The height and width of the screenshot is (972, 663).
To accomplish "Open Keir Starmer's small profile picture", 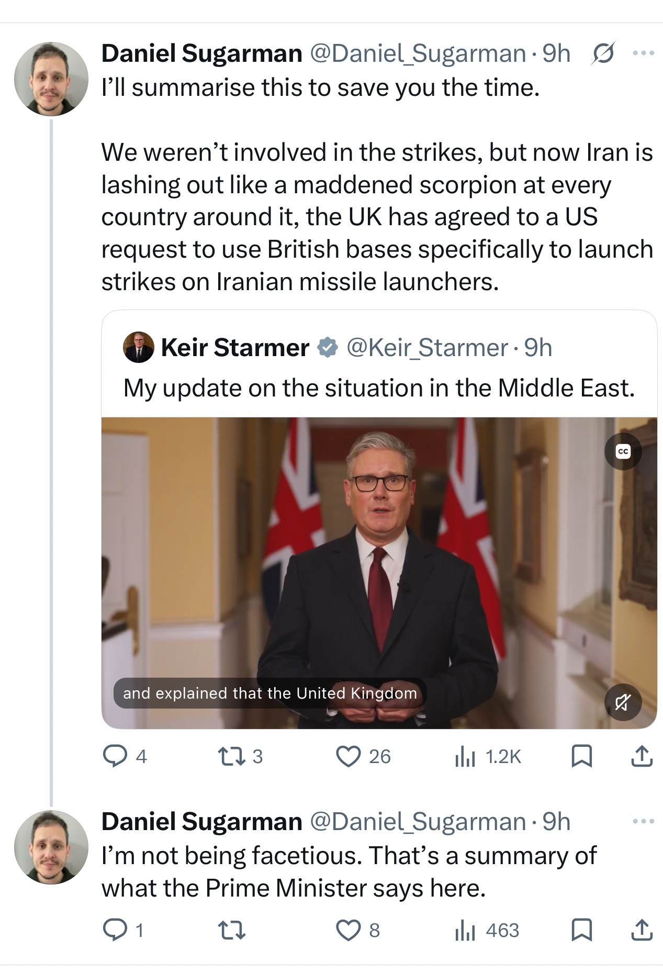I will pyautogui.click(x=139, y=347).
